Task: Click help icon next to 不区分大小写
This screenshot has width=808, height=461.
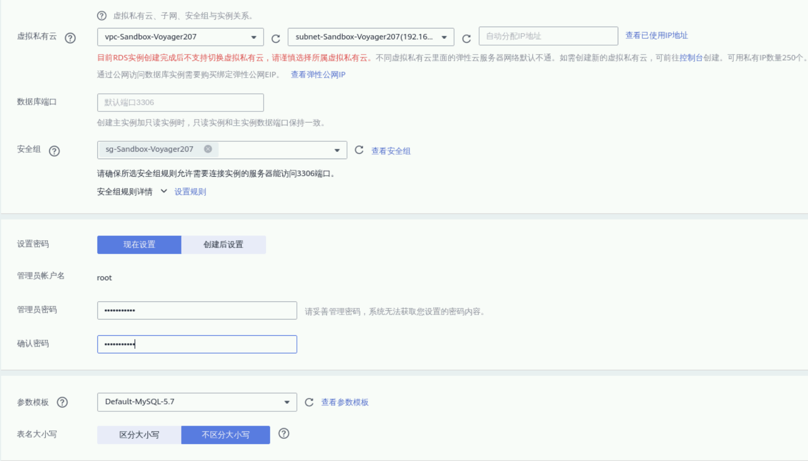Action: point(284,433)
